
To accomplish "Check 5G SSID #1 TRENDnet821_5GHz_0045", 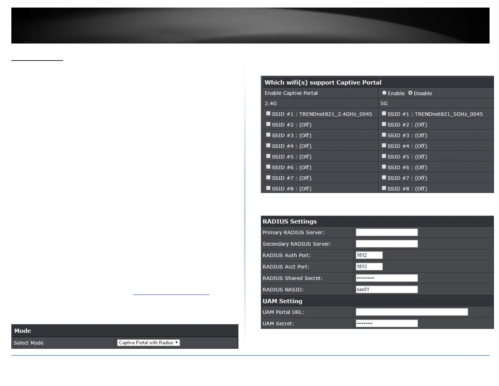I will click(x=384, y=114).
